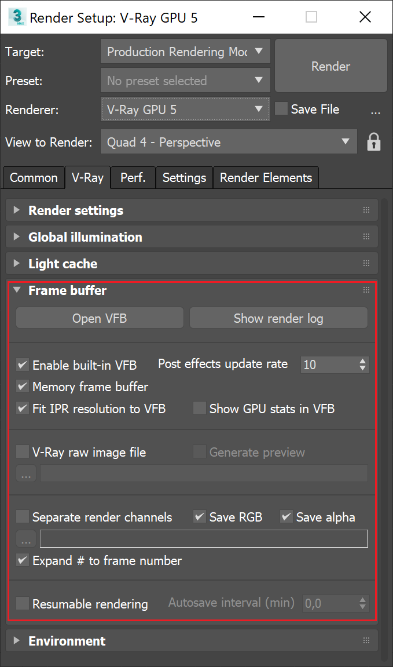This screenshot has width=393, height=667.
Task: Browse for V-Ray raw image file path
Action: tap(25, 474)
